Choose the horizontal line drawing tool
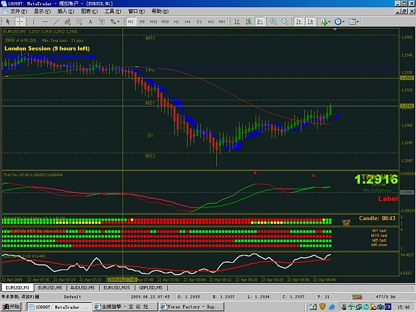The width and height of the screenshot is (416, 312). pos(45,22)
